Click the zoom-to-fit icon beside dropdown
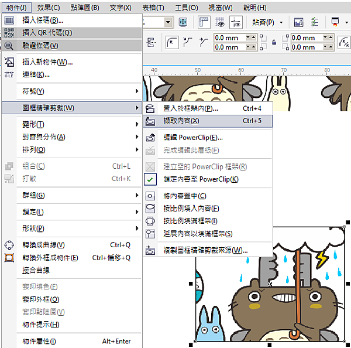This screenshot has width=351, height=348. [183, 22]
